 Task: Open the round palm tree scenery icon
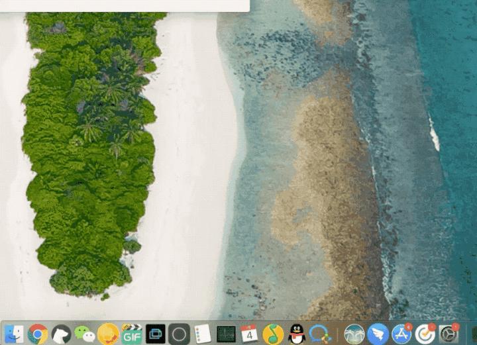354,334
